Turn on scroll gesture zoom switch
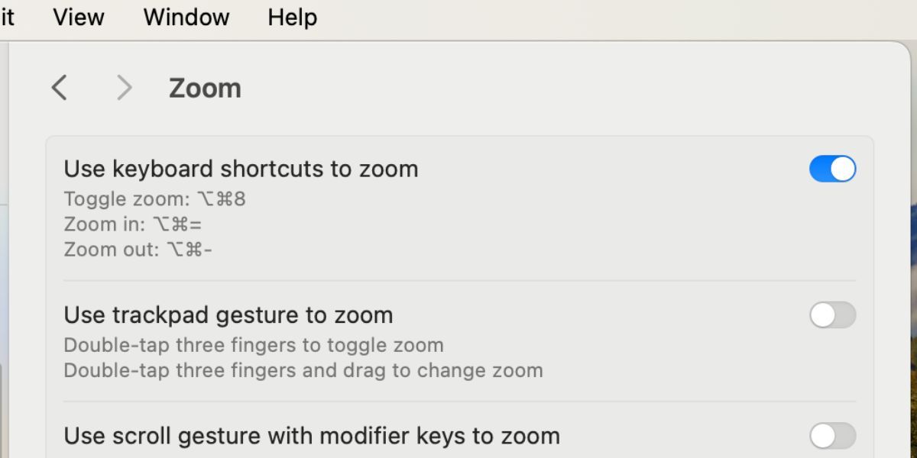 [x=832, y=436]
